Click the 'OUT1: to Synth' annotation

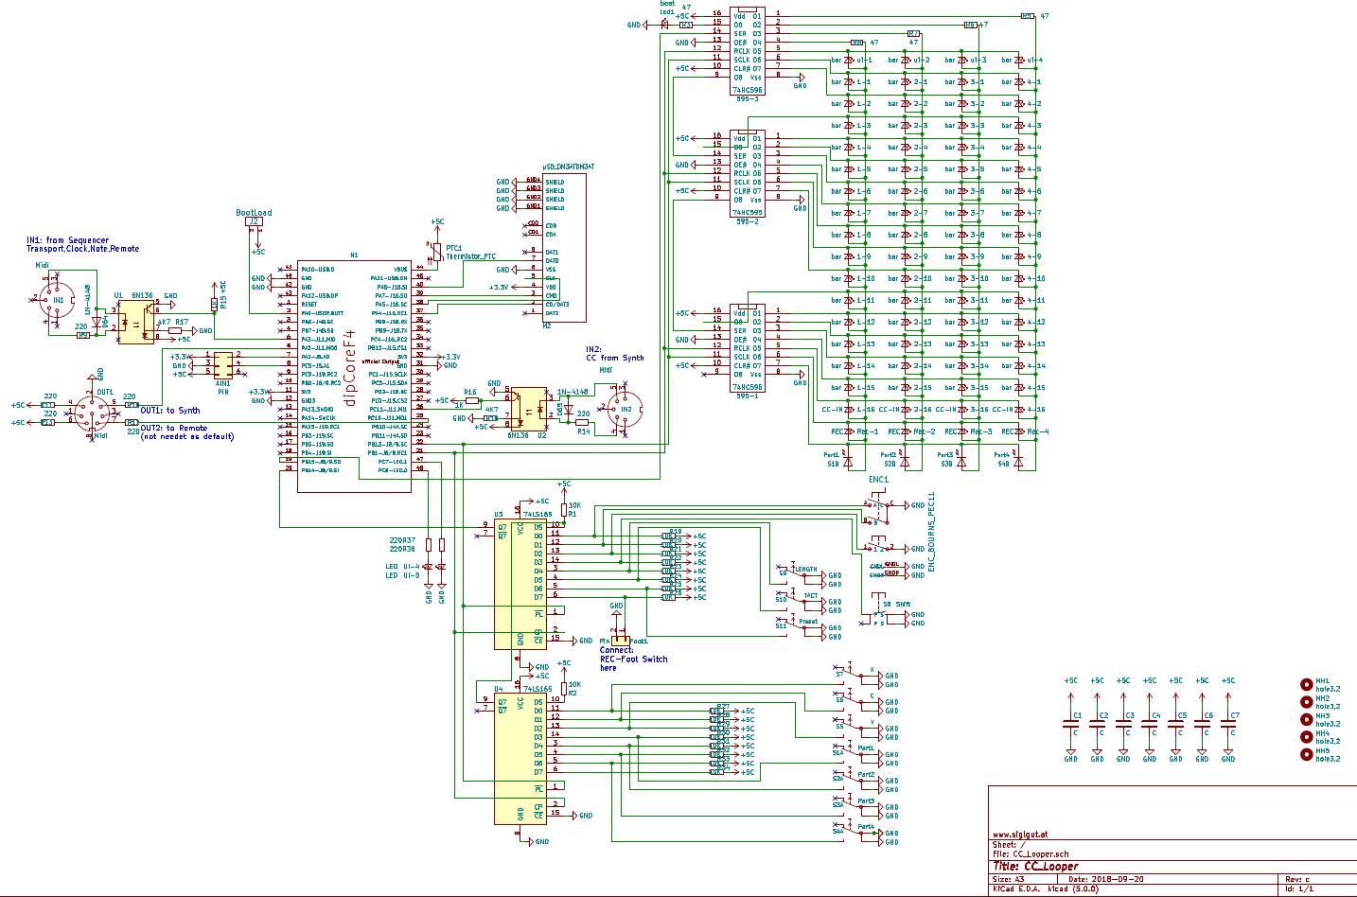[x=170, y=411]
